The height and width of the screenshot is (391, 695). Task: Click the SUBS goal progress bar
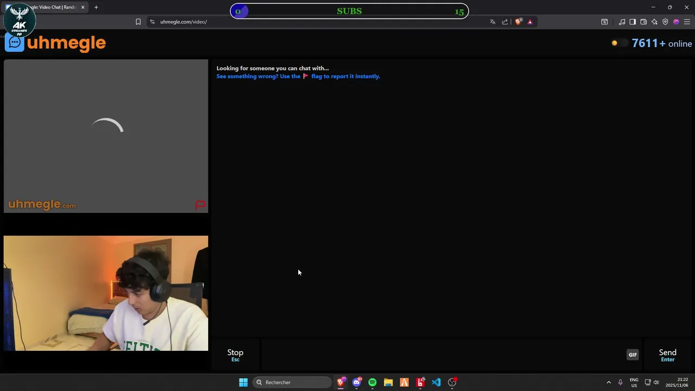(349, 11)
